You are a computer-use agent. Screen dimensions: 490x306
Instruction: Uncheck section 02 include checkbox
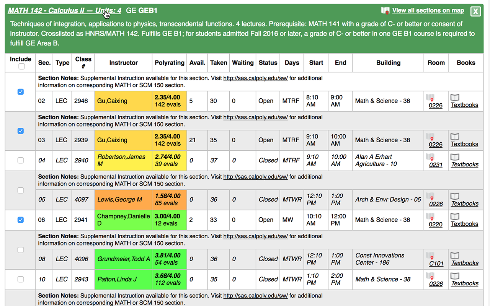tap(21, 92)
